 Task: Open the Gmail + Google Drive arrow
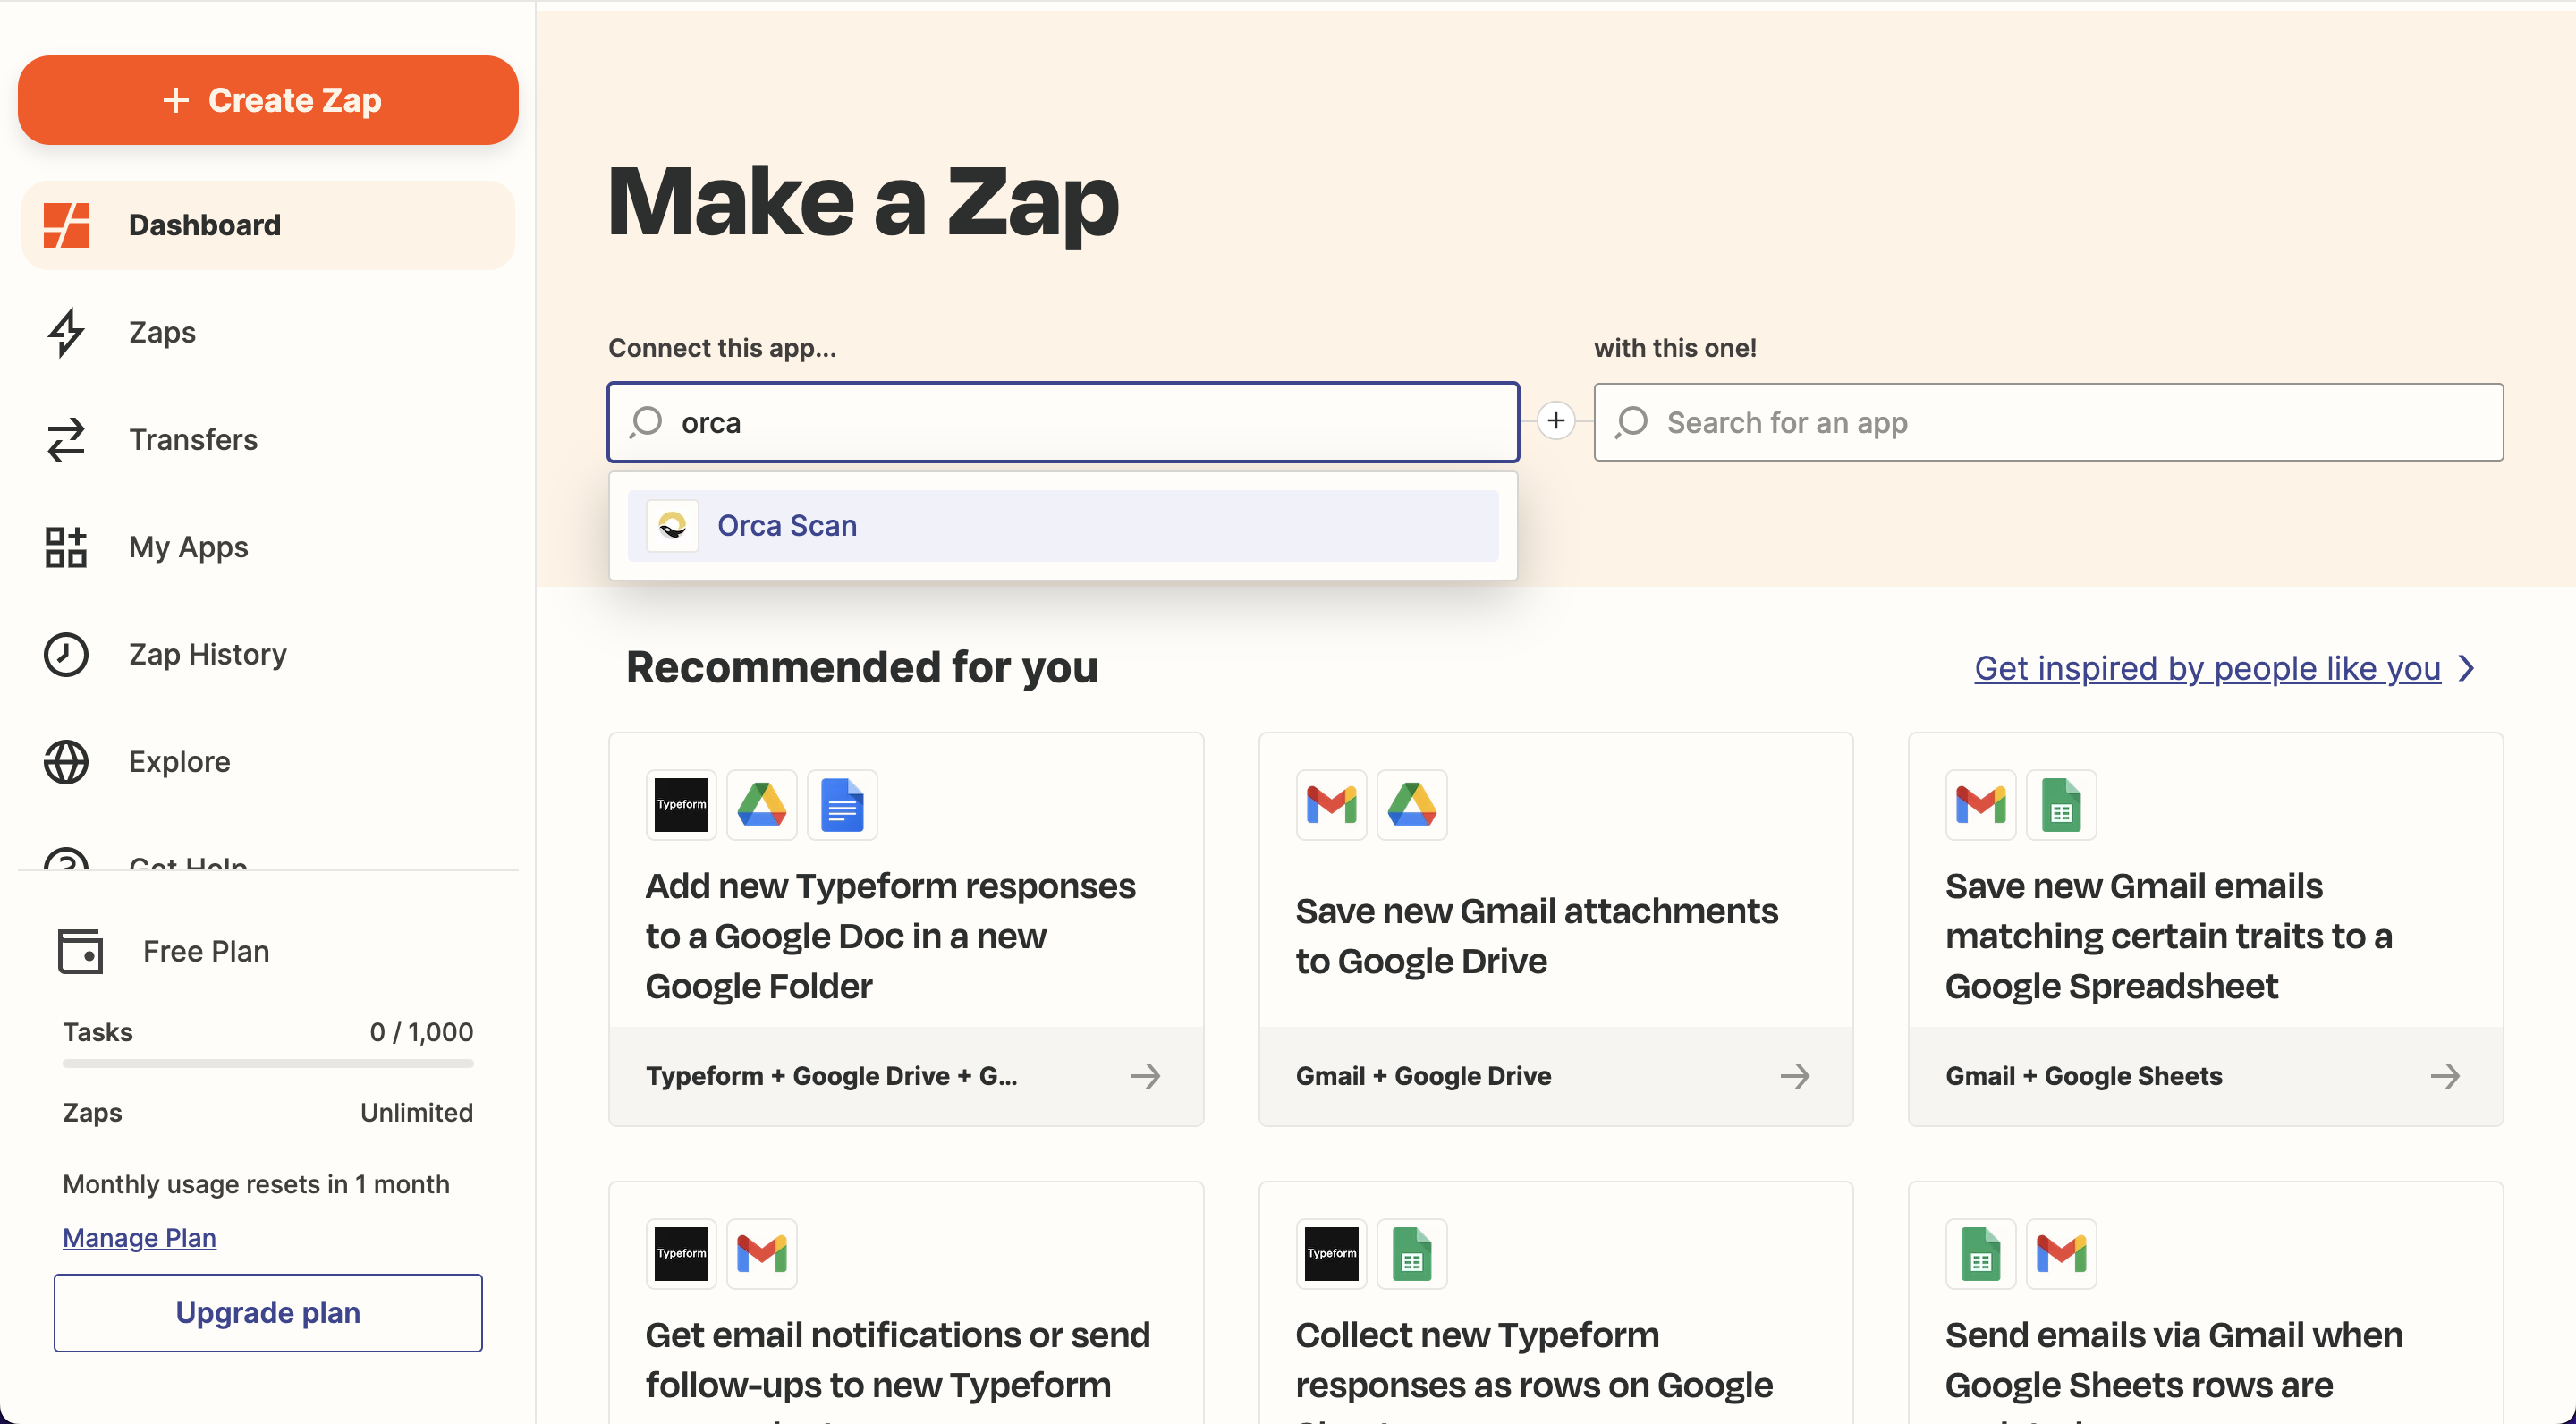coord(1794,1076)
